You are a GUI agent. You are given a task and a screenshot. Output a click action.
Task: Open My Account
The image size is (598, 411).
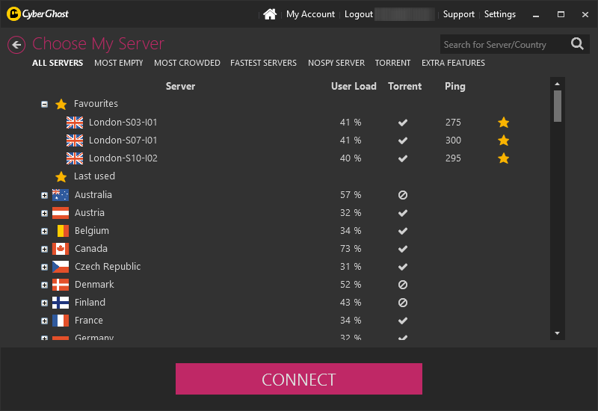(x=310, y=14)
